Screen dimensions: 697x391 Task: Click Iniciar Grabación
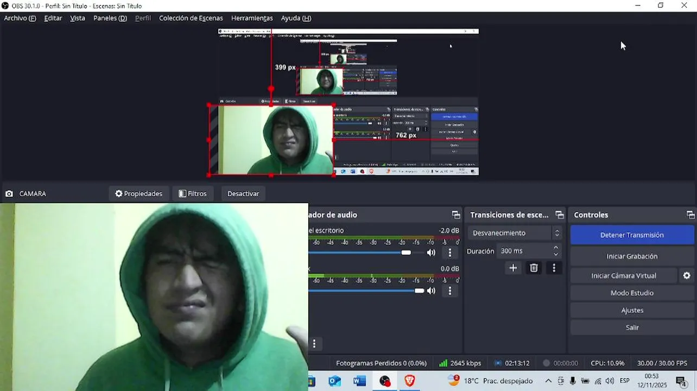click(x=632, y=256)
